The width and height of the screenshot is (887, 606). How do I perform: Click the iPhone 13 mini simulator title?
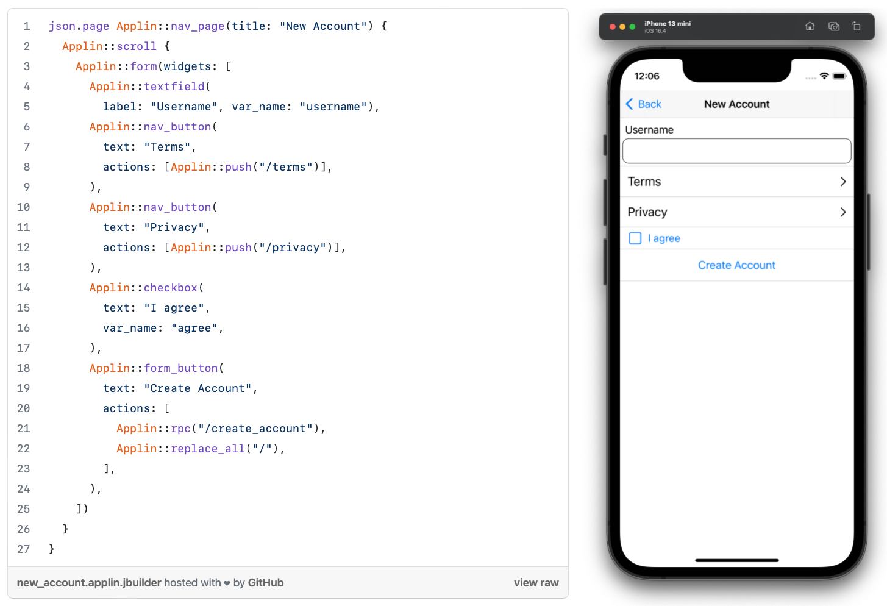668,24
